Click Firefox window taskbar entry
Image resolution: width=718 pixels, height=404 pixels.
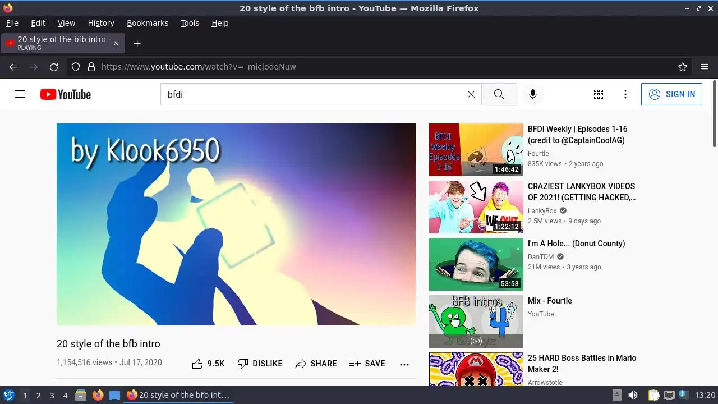(178, 395)
